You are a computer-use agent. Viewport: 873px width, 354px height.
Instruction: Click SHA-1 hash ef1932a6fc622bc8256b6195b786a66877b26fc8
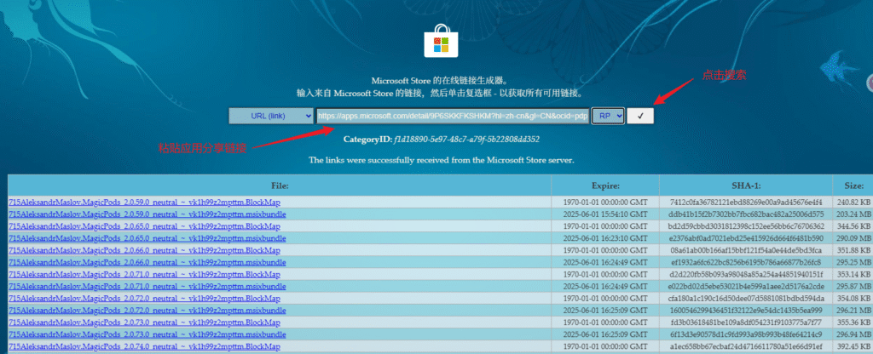click(746, 262)
